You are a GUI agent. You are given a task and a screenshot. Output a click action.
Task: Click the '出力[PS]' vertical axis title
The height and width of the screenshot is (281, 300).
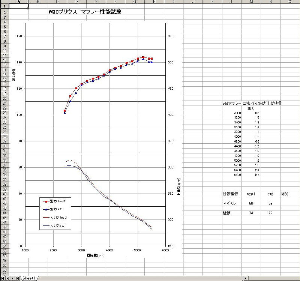click(x=14, y=75)
